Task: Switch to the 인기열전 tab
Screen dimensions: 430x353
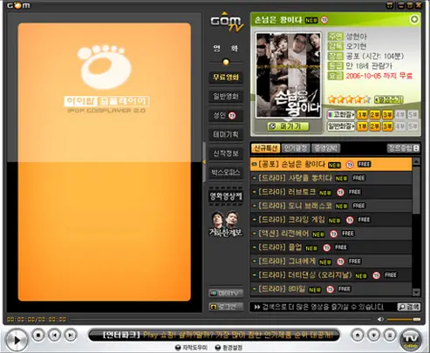Action: pyautogui.click(x=296, y=148)
